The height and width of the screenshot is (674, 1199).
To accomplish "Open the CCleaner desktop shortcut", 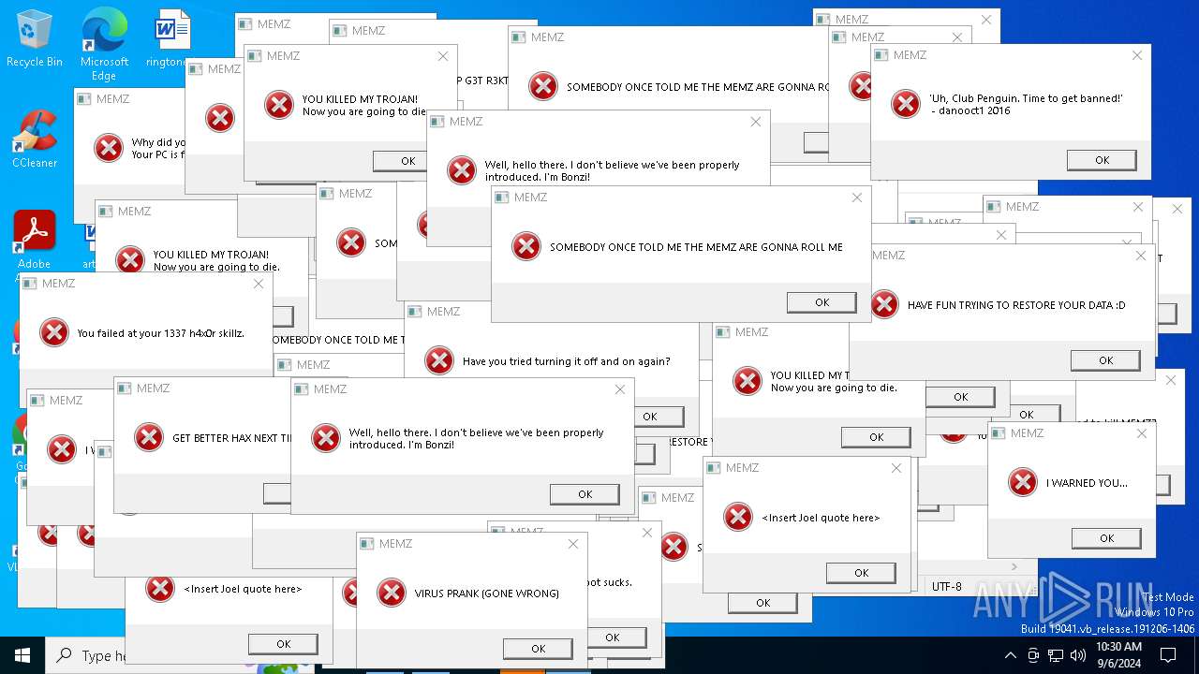I will (x=35, y=140).
